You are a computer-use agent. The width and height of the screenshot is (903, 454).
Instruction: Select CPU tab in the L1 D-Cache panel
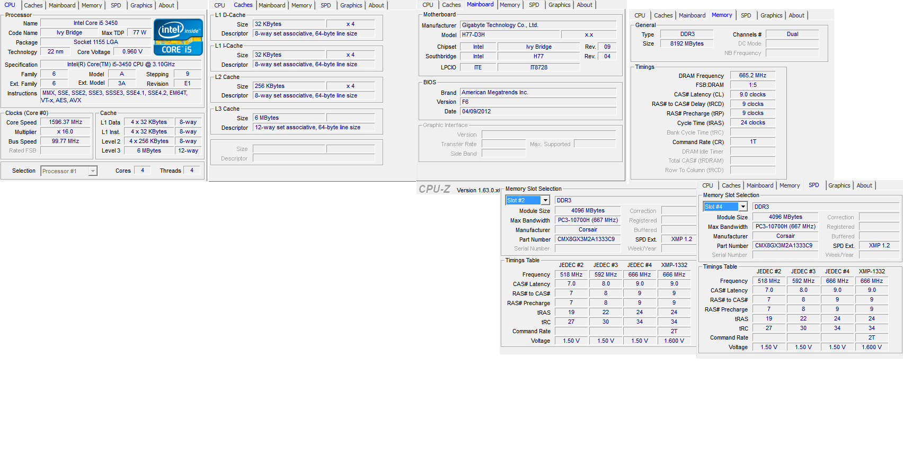220,5
